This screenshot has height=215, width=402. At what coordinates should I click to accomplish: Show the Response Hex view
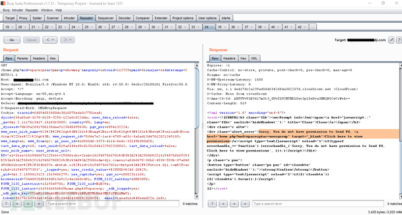pyautogui.click(x=244, y=58)
